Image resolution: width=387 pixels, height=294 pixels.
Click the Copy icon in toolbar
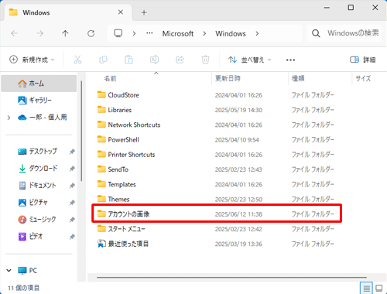point(103,60)
